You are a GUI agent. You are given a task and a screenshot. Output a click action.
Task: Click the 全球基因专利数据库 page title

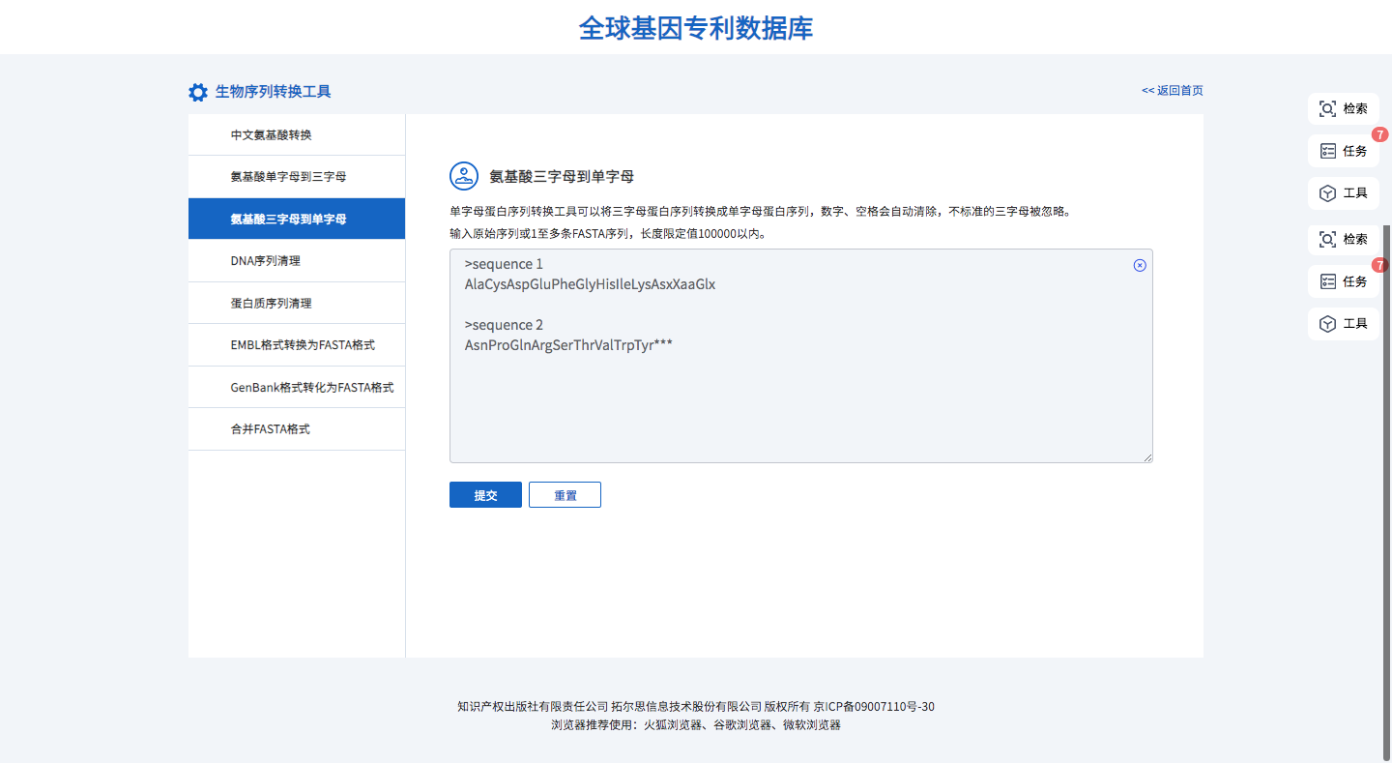(x=696, y=28)
